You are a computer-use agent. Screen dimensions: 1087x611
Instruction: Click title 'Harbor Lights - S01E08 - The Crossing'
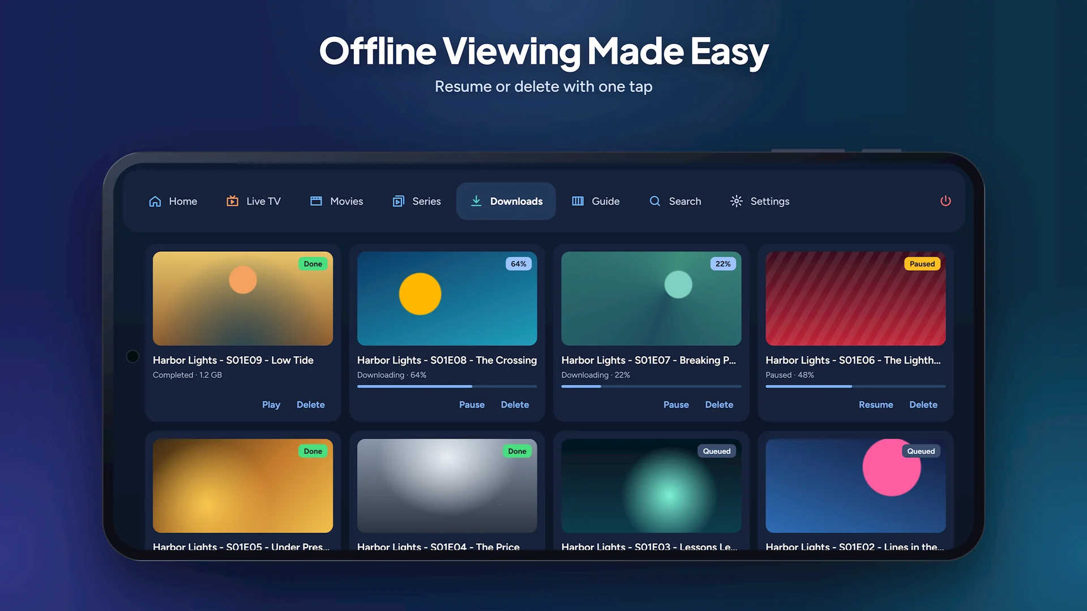447,360
